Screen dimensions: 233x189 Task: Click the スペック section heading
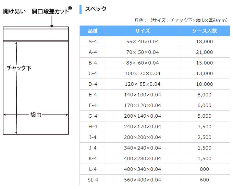tap(96, 9)
